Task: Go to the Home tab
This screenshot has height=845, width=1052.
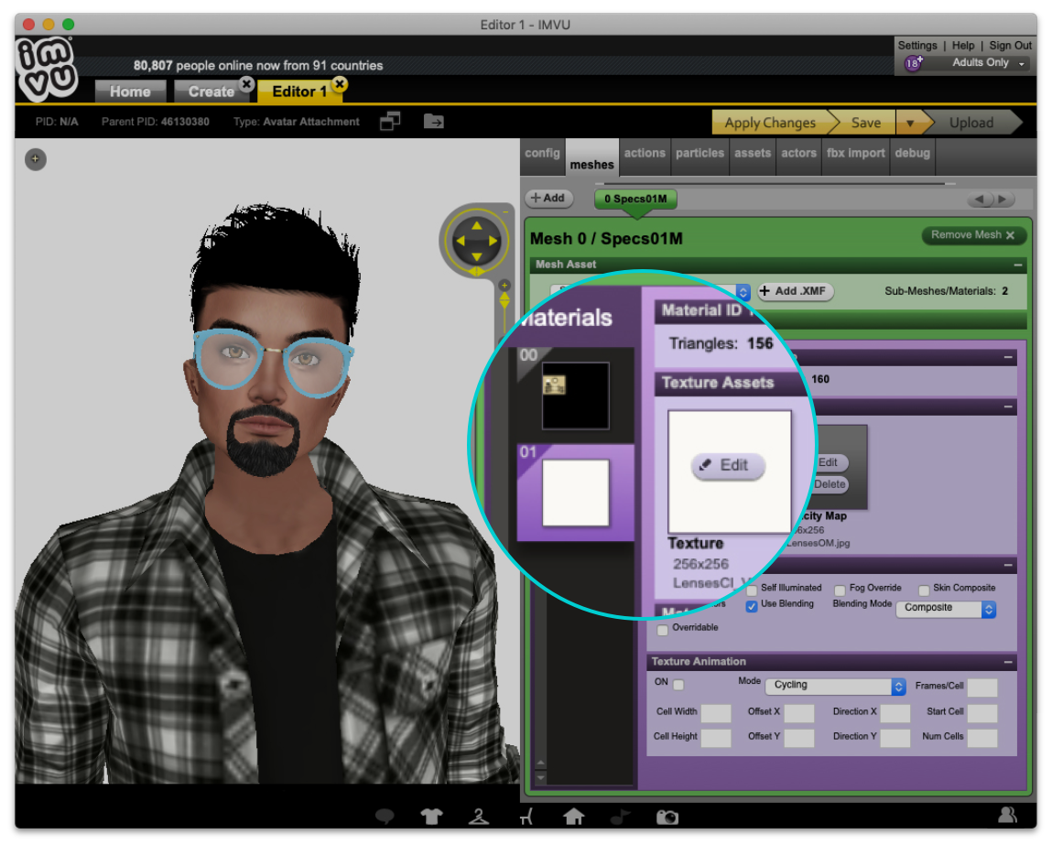Action: 130,92
